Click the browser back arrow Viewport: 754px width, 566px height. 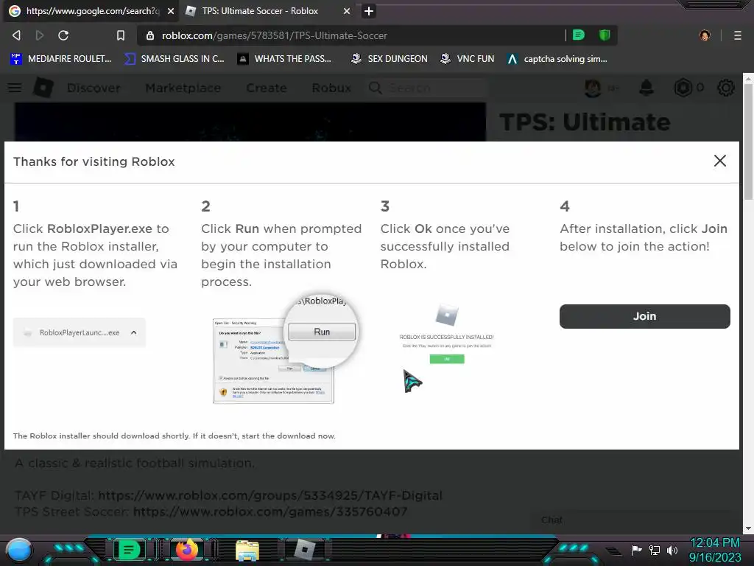point(16,35)
